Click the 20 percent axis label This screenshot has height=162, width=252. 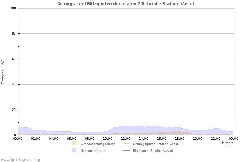tap(14, 110)
